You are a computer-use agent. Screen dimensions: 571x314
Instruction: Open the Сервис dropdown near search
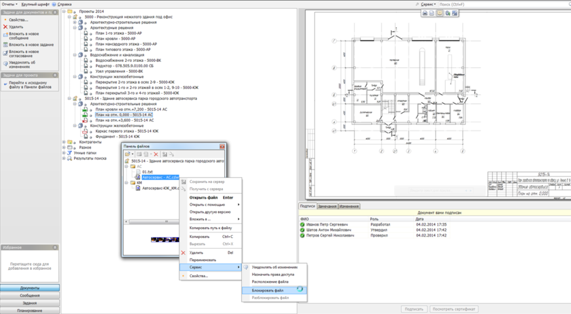tap(427, 4)
